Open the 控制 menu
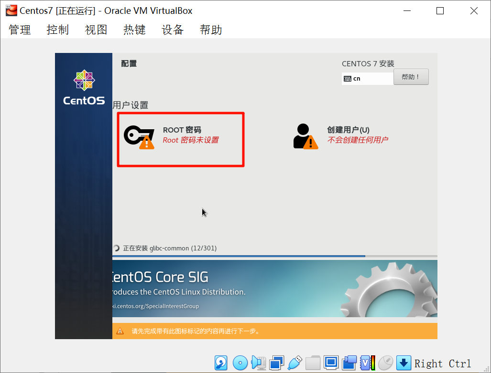491x373 pixels. (58, 30)
